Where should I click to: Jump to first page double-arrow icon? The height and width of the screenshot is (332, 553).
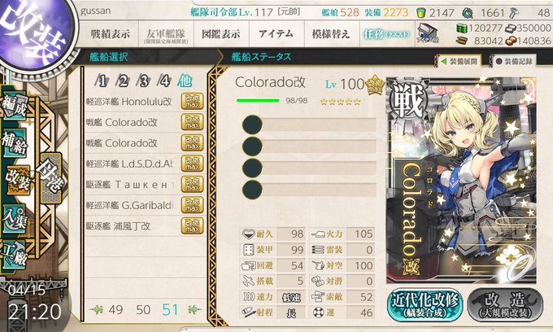(x=97, y=310)
